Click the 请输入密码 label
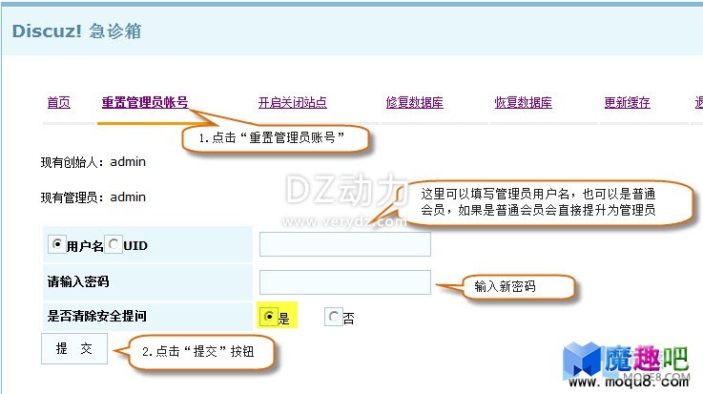Viewport: 703px width, 394px height. [78, 281]
